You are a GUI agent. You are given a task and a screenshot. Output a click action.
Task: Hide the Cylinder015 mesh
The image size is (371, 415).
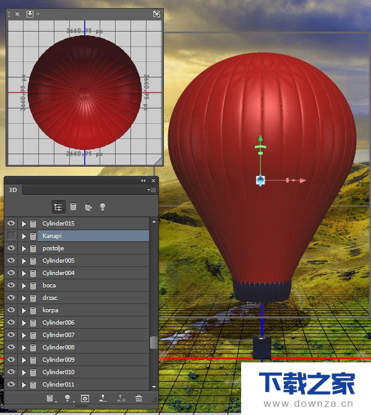coord(11,223)
